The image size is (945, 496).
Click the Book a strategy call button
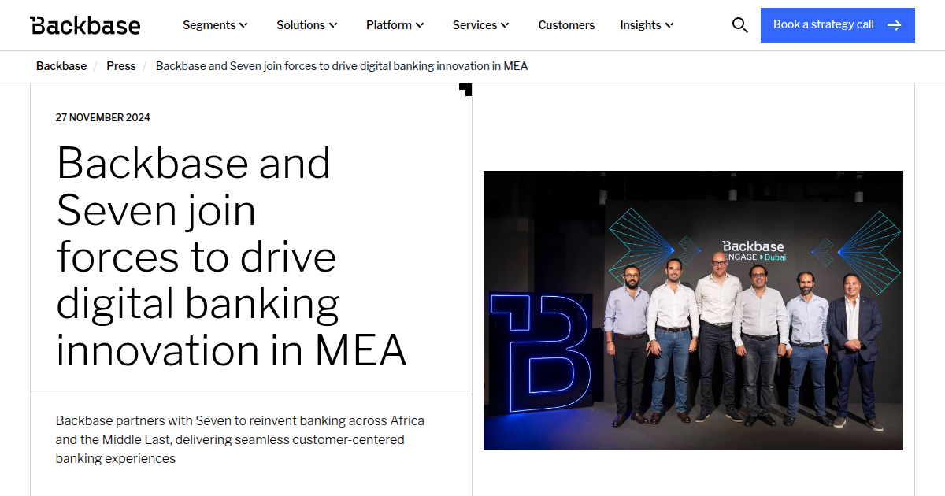(837, 24)
